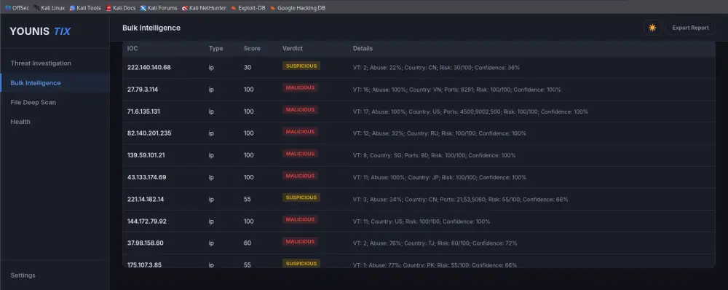The width and height of the screenshot is (728, 290).
Task: Open the Kali Docs bookmark
Action: click(121, 8)
